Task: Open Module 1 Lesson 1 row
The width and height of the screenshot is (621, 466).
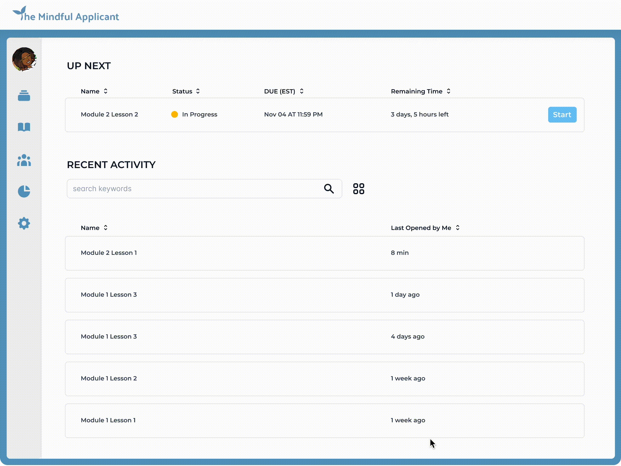Action: [x=324, y=420]
